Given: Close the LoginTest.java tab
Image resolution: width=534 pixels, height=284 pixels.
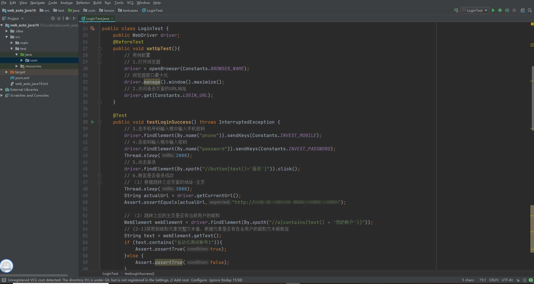Looking at the screenshot, I should [x=112, y=18].
